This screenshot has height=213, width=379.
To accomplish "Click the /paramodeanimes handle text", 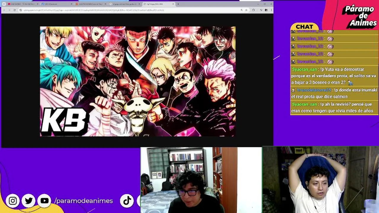I will point(83,201).
